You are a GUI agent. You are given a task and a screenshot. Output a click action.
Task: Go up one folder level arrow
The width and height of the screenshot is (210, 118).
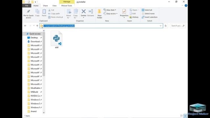pos(37,26)
